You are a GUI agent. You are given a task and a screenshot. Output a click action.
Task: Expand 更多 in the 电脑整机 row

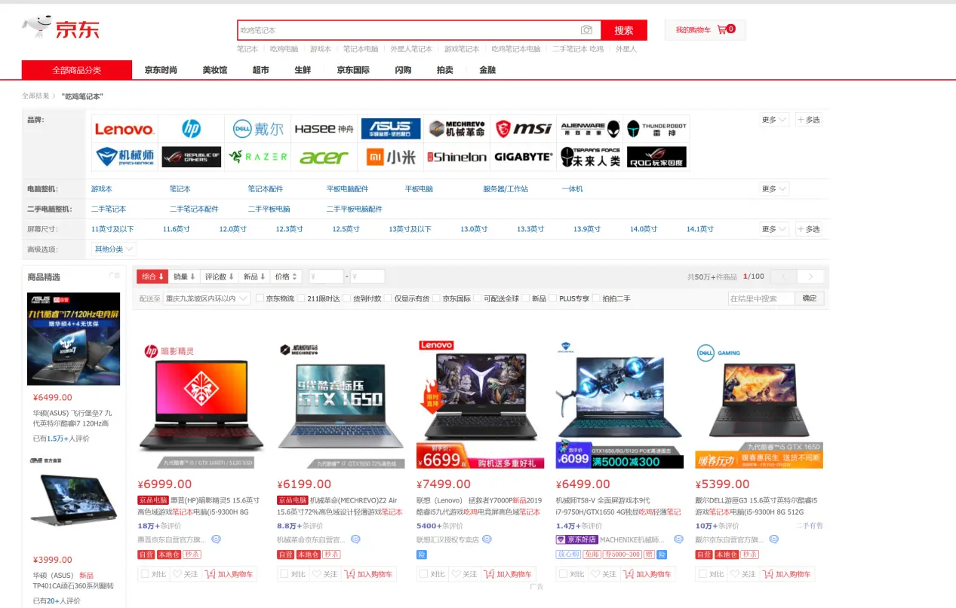(x=774, y=188)
